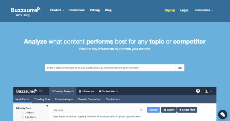Image resolution: width=230 pixels, height=121 pixels.
Task: Select the 24 Hours date filter
Action: [23, 113]
